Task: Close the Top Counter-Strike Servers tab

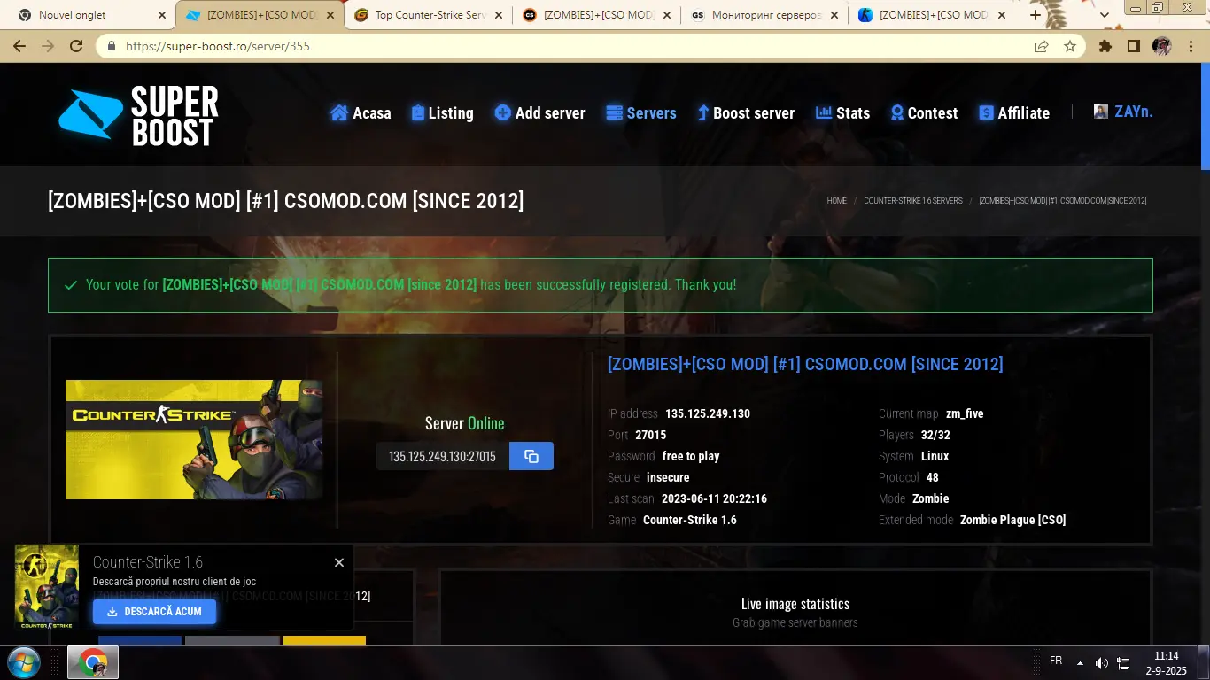Action: pyautogui.click(x=499, y=15)
